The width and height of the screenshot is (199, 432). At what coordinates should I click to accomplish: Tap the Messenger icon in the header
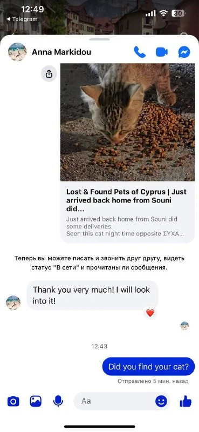tap(184, 52)
